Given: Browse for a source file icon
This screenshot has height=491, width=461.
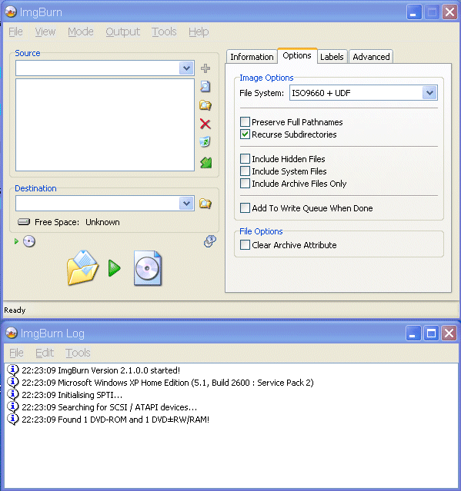Looking at the screenshot, I should (x=205, y=87).
